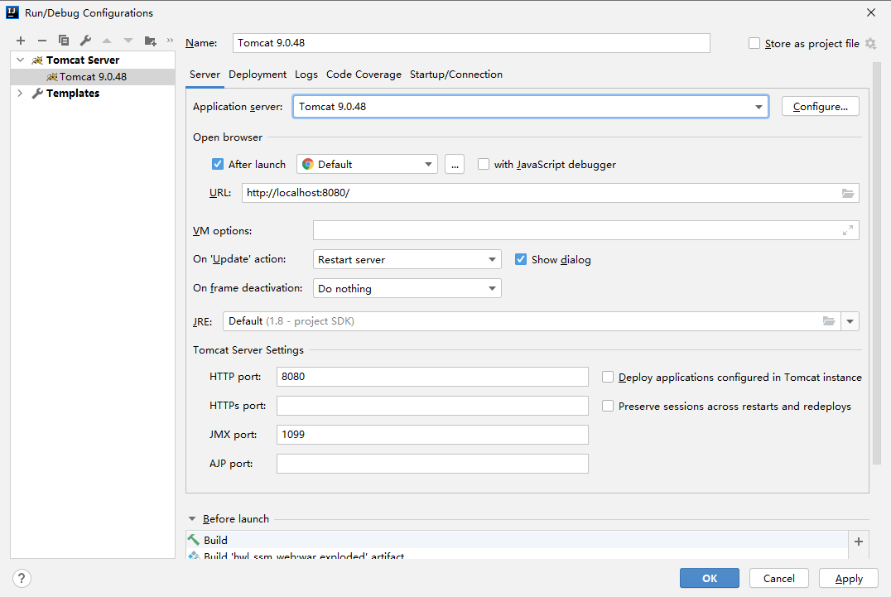891x597 pixels.
Task: Browse folder icon in JRE field
Action: [829, 321]
